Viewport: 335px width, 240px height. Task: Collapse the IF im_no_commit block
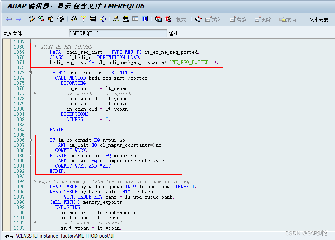30,140
